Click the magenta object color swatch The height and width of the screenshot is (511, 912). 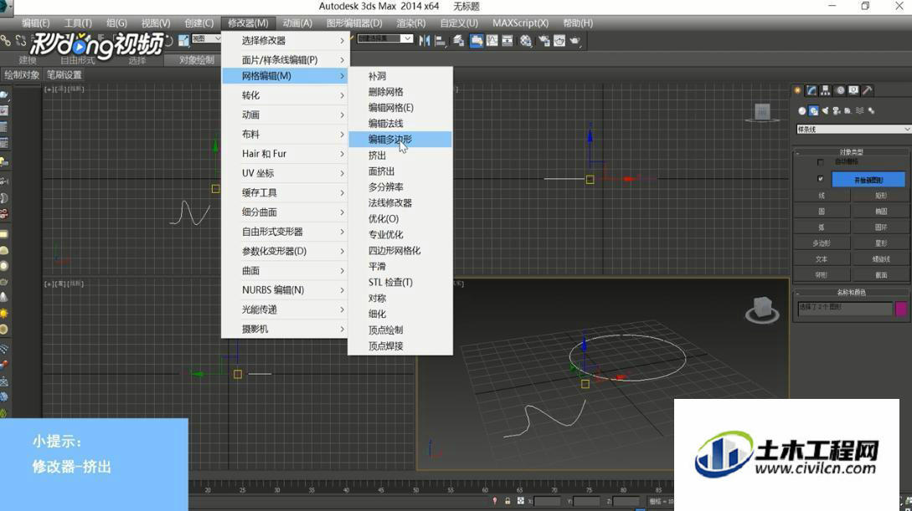coord(901,309)
